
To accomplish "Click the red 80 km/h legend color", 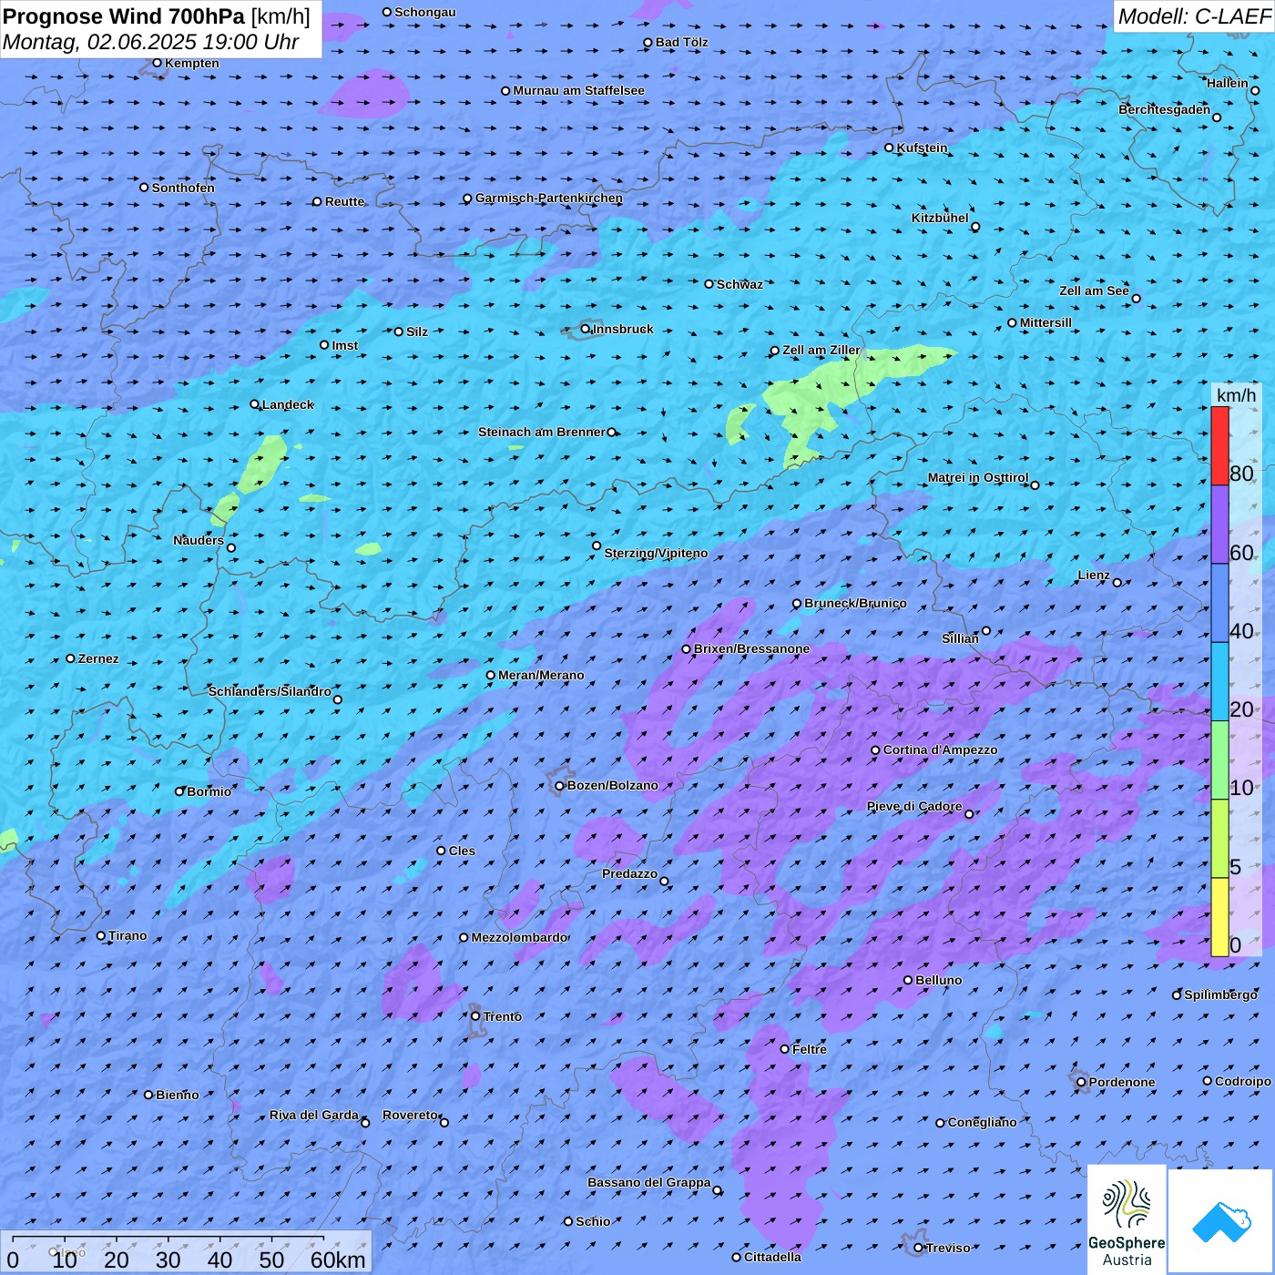I will click(1219, 445).
